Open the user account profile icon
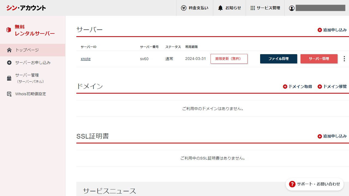Screen dimensions: 349x196 292,8
